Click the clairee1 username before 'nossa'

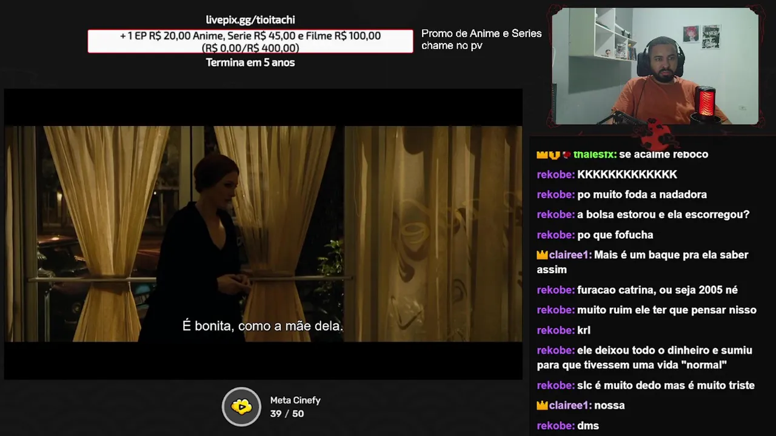[570, 405]
